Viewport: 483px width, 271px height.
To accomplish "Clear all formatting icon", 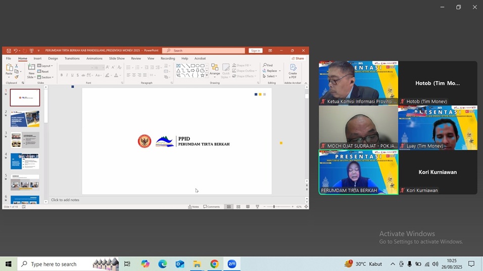I will tap(119, 67).
